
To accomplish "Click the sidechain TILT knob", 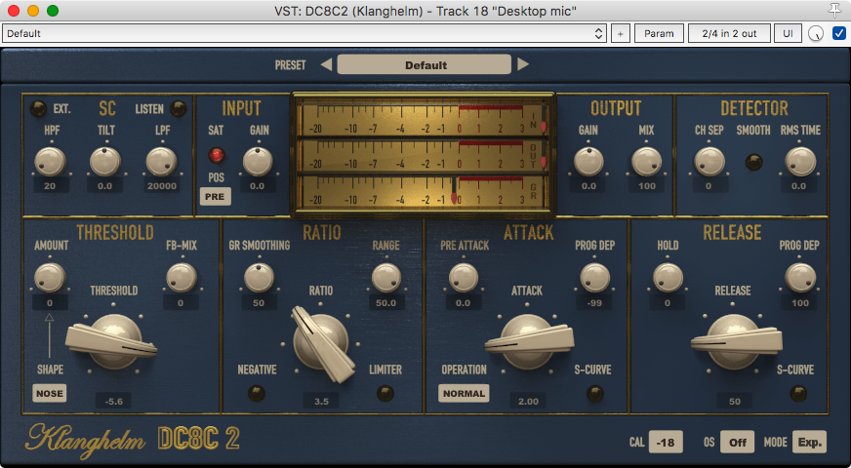I will coord(105,161).
